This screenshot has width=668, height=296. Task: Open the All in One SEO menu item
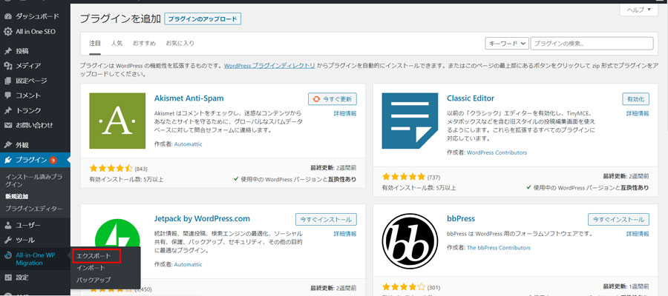pyautogui.click(x=35, y=31)
